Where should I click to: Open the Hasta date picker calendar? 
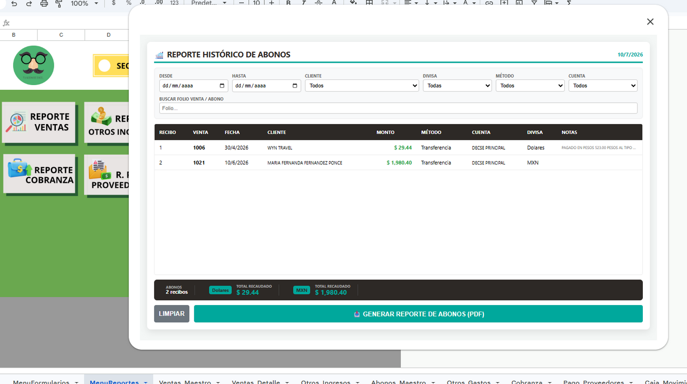point(295,86)
